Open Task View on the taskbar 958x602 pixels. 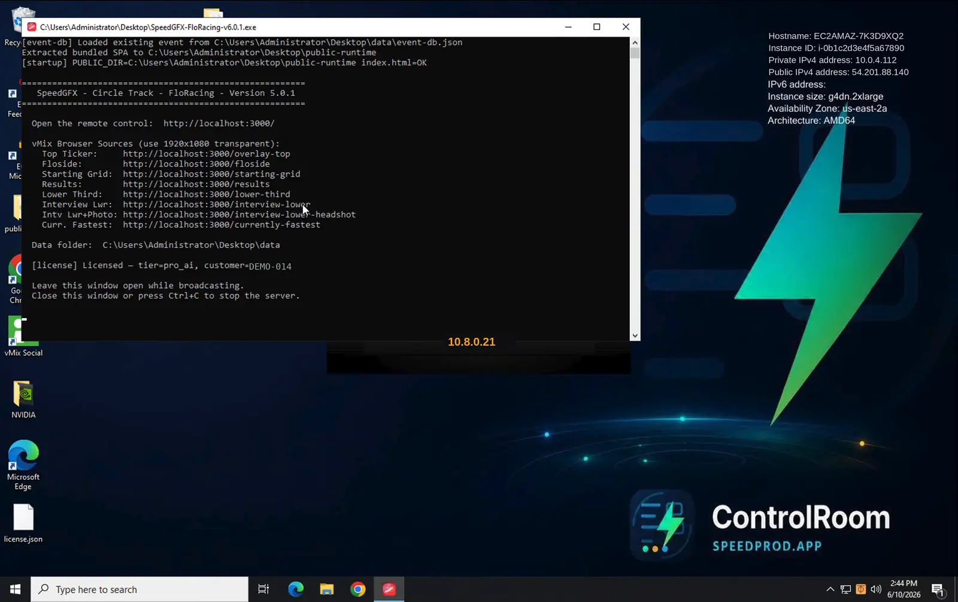pyautogui.click(x=263, y=589)
